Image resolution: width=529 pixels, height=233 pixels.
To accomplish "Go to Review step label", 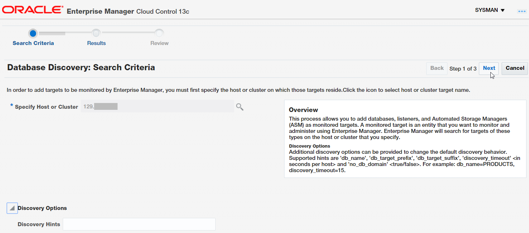I will click(x=159, y=43).
